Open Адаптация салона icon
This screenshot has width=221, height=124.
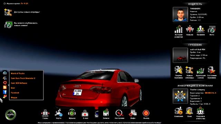pos(201,70)
